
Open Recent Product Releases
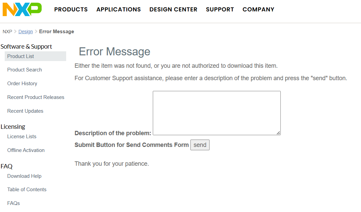pos(36,97)
